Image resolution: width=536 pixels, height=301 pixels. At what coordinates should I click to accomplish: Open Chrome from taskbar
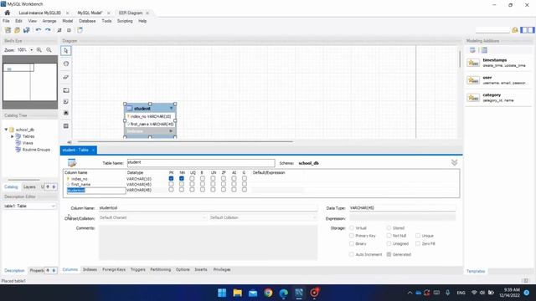pos(268,293)
